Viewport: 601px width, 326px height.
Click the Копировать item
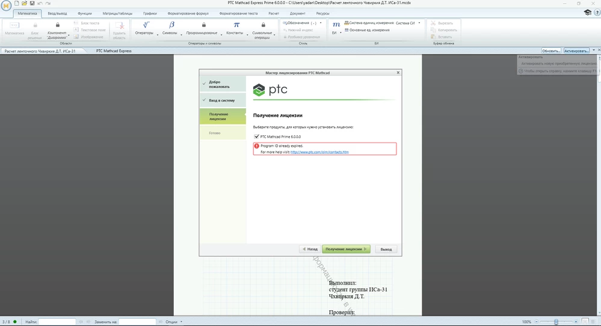444,30
